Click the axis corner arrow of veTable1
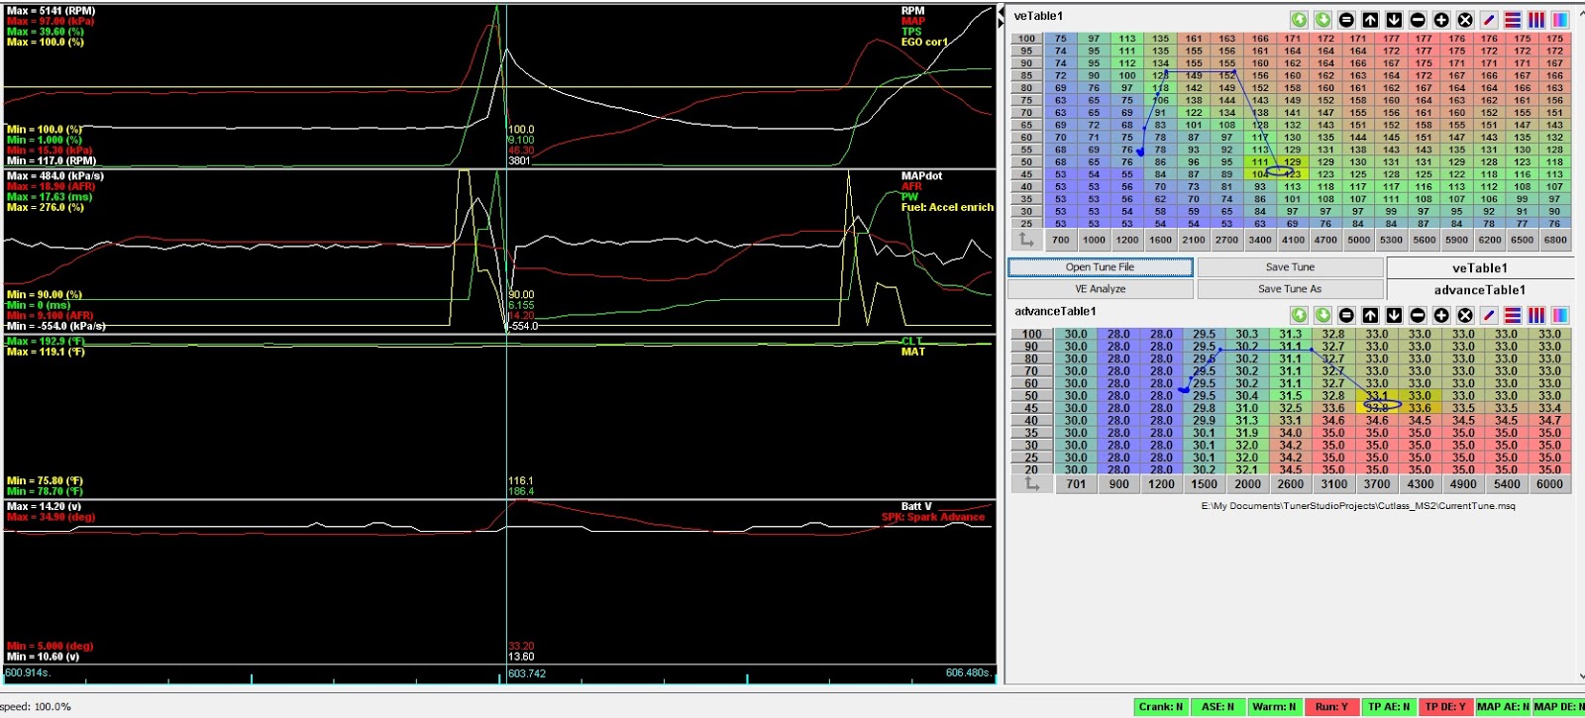The image size is (1585, 718). 1026,240
